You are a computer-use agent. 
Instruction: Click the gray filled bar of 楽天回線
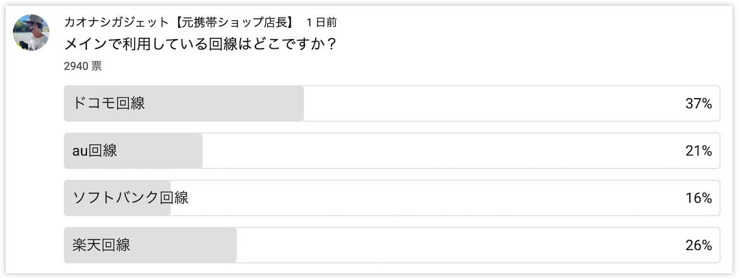pyautogui.click(x=150, y=245)
